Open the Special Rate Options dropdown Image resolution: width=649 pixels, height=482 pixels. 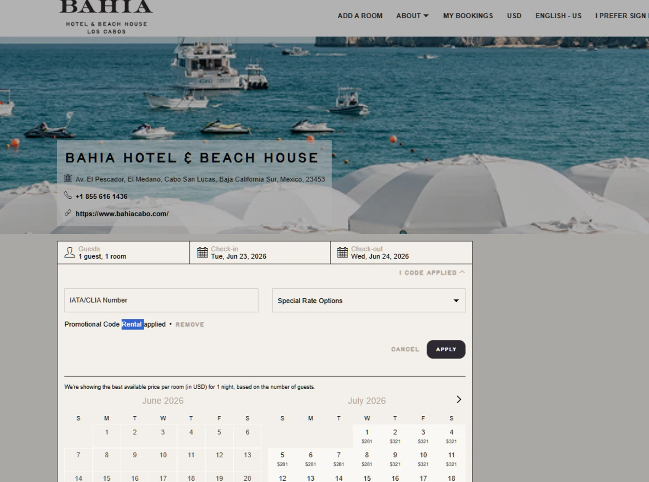(x=369, y=301)
